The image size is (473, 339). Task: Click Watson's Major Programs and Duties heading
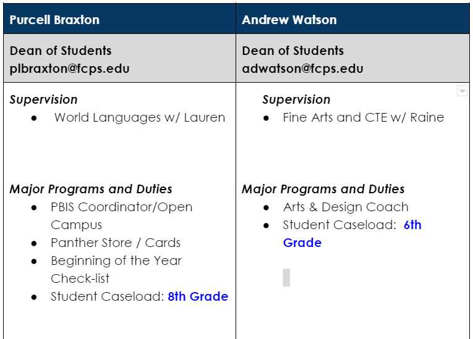point(323,189)
